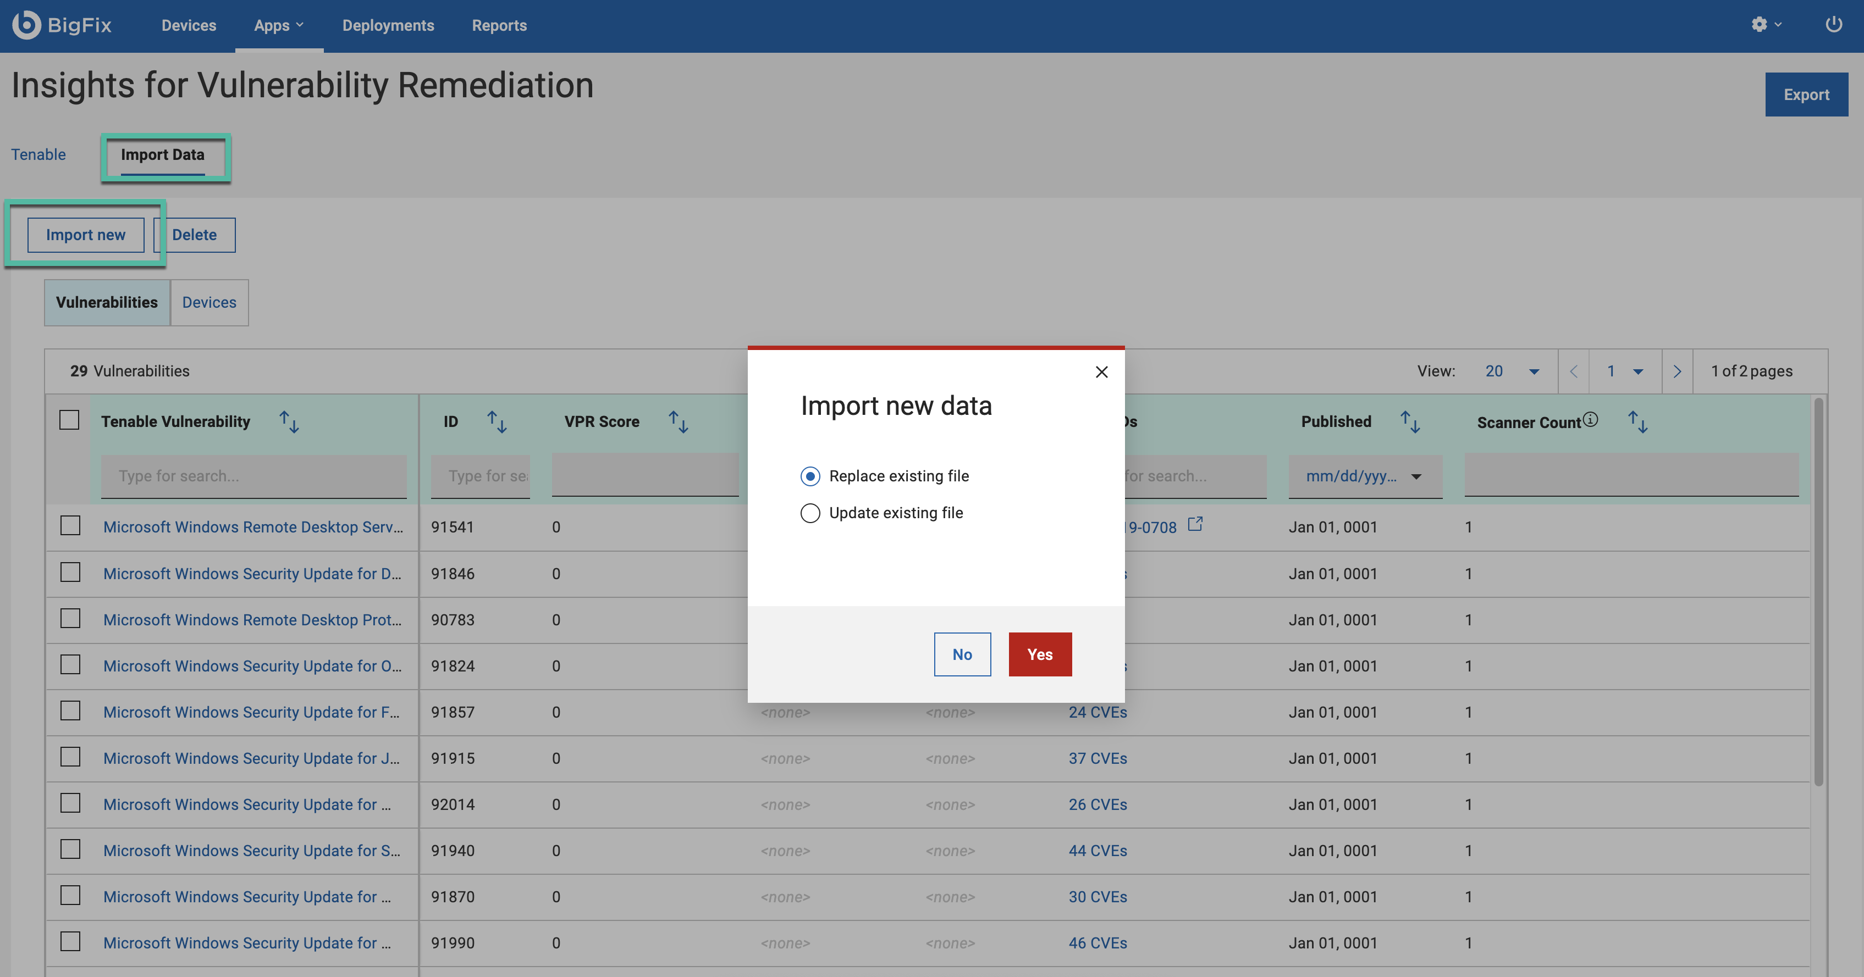Switch to the Devices sub-tab
The height and width of the screenshot is (977, 1864).
209,303
